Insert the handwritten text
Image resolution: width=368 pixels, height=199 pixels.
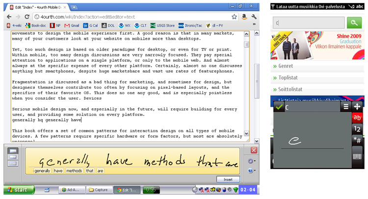[228, 179]
